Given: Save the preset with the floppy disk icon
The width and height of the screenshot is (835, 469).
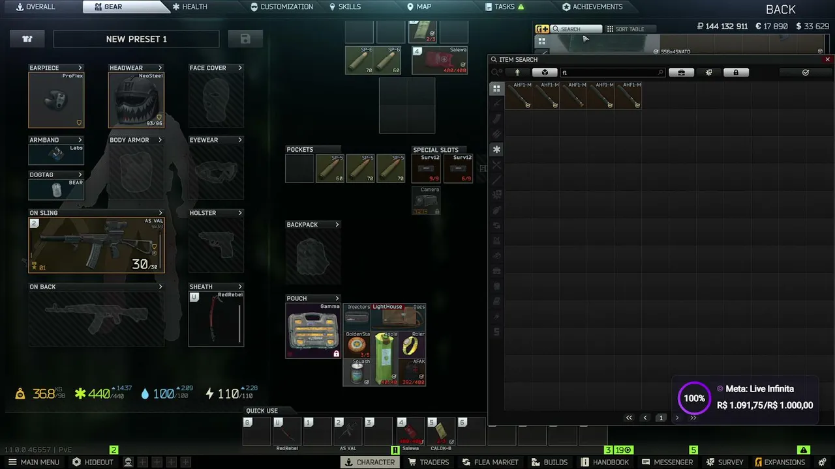Looking at the screenshot, I should (245, 39).
